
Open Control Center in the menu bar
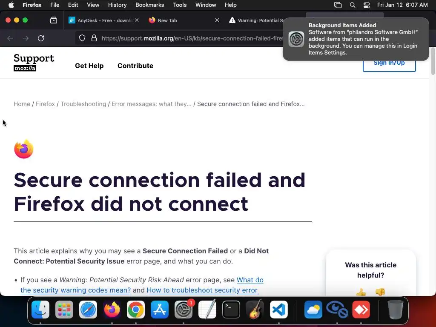click(367, 5)
